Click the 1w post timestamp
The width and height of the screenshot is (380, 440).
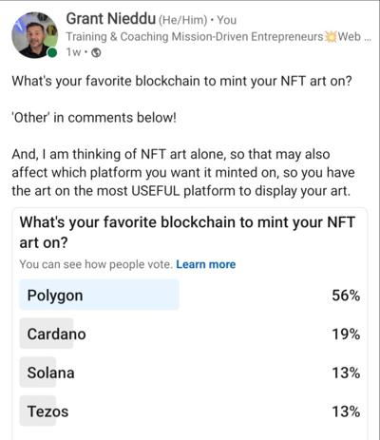coord(73,52)
